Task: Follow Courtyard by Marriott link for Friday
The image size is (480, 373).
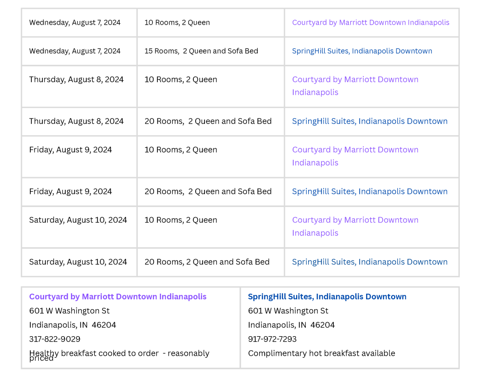Action: [355, 156]
